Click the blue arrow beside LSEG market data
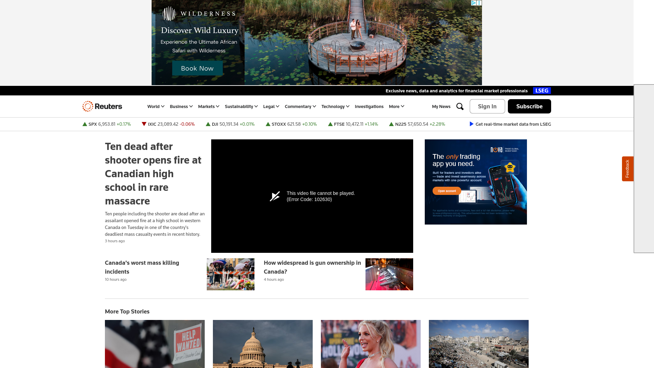This screenshot has width=654, height=368. point(471,124)
